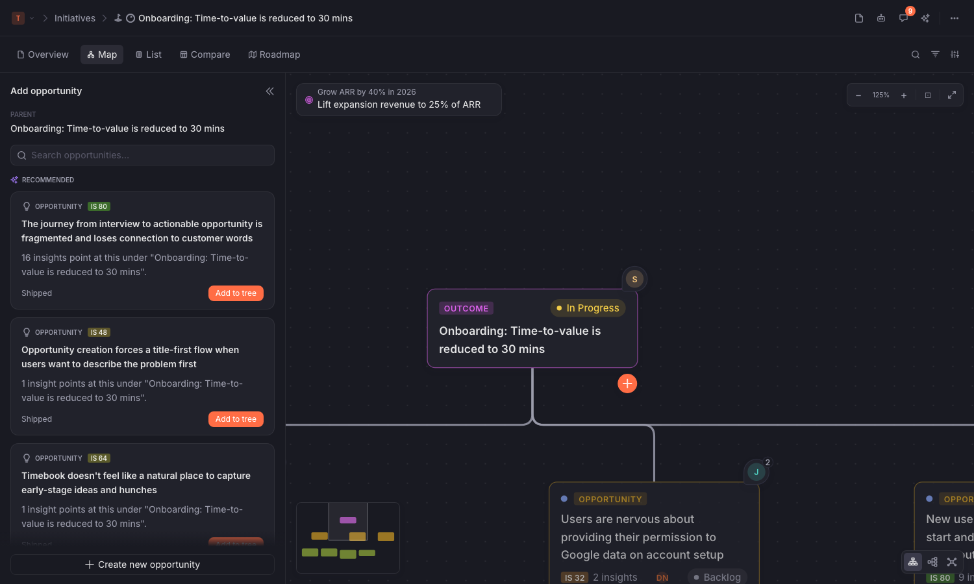Click the OUTCOME tag on the card
The image size is (974, 584).
[466, 308]
